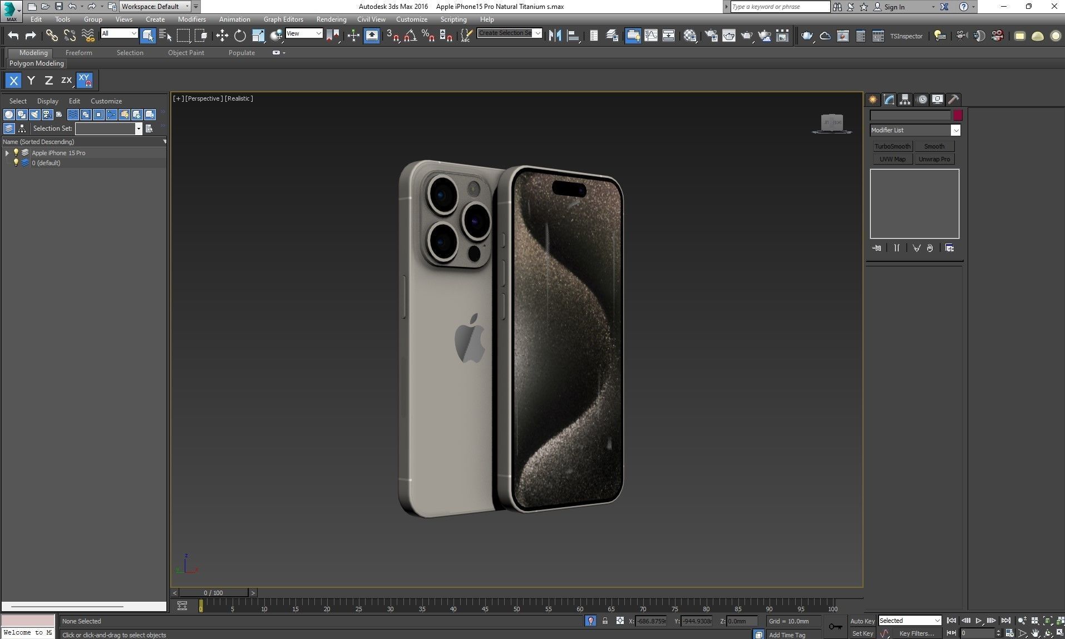The image size is (1065, 639).
Task: Toggle the 3D Snaps button
Action: (393, 36)
